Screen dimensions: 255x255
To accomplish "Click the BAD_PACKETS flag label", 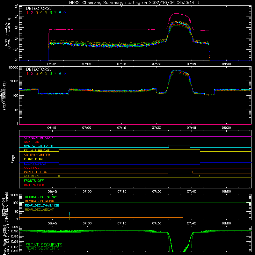I will click(x=35, y=185).
